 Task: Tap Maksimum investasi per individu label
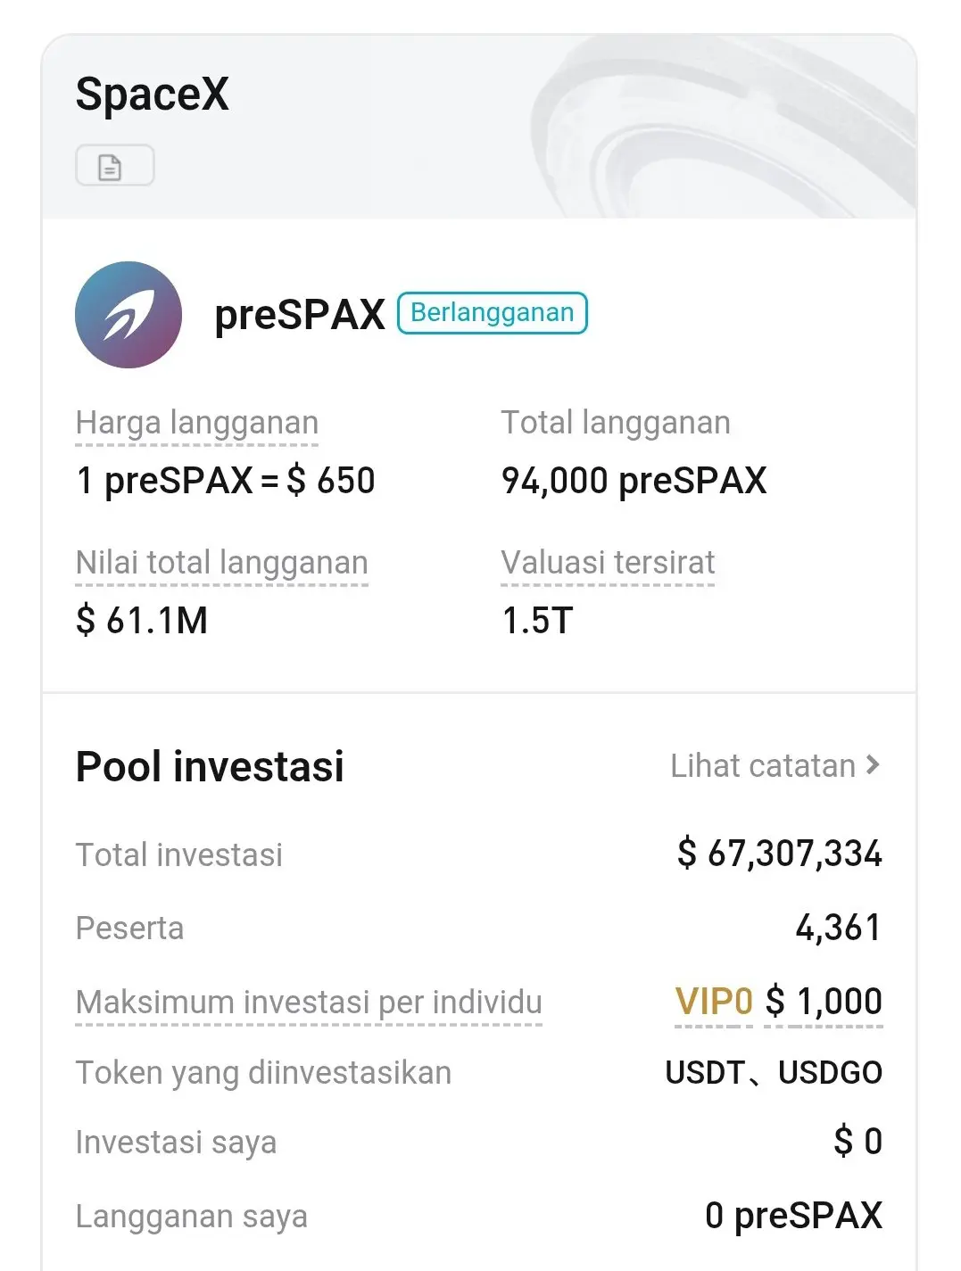point(309,1002)
